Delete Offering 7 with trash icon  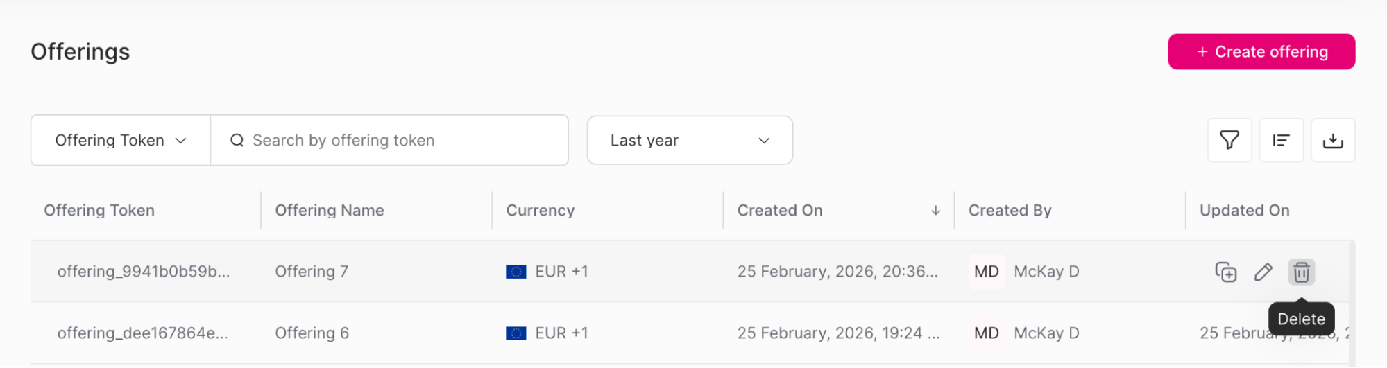pos(1301,272)
